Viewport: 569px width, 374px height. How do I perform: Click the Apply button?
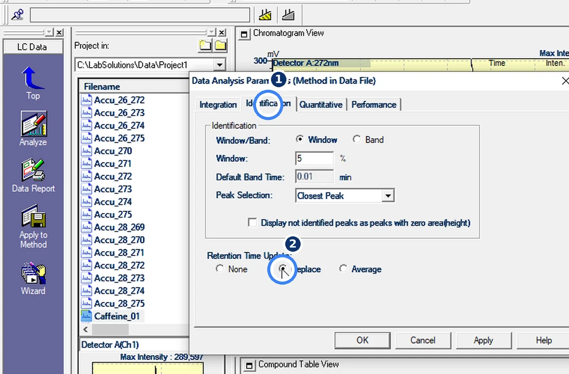[483, 340]
